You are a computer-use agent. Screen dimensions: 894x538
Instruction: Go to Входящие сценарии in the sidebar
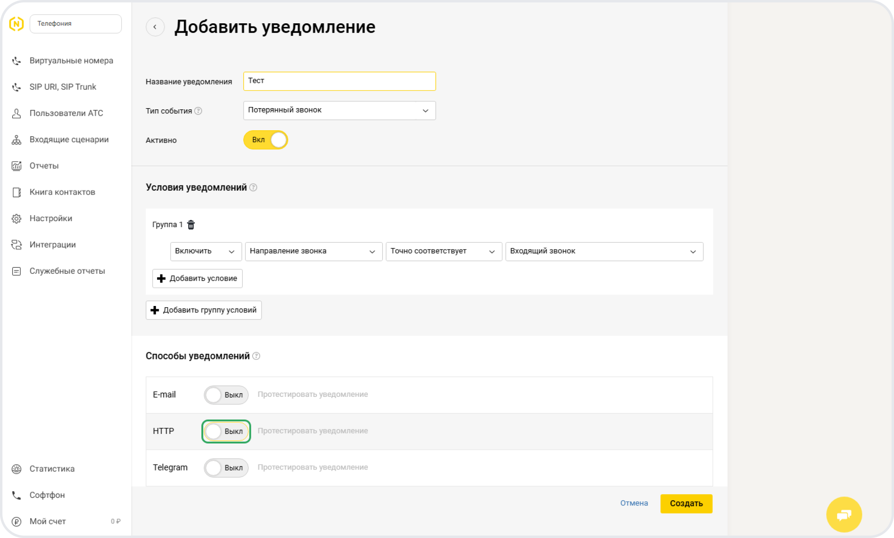click(x=69, y=140)
